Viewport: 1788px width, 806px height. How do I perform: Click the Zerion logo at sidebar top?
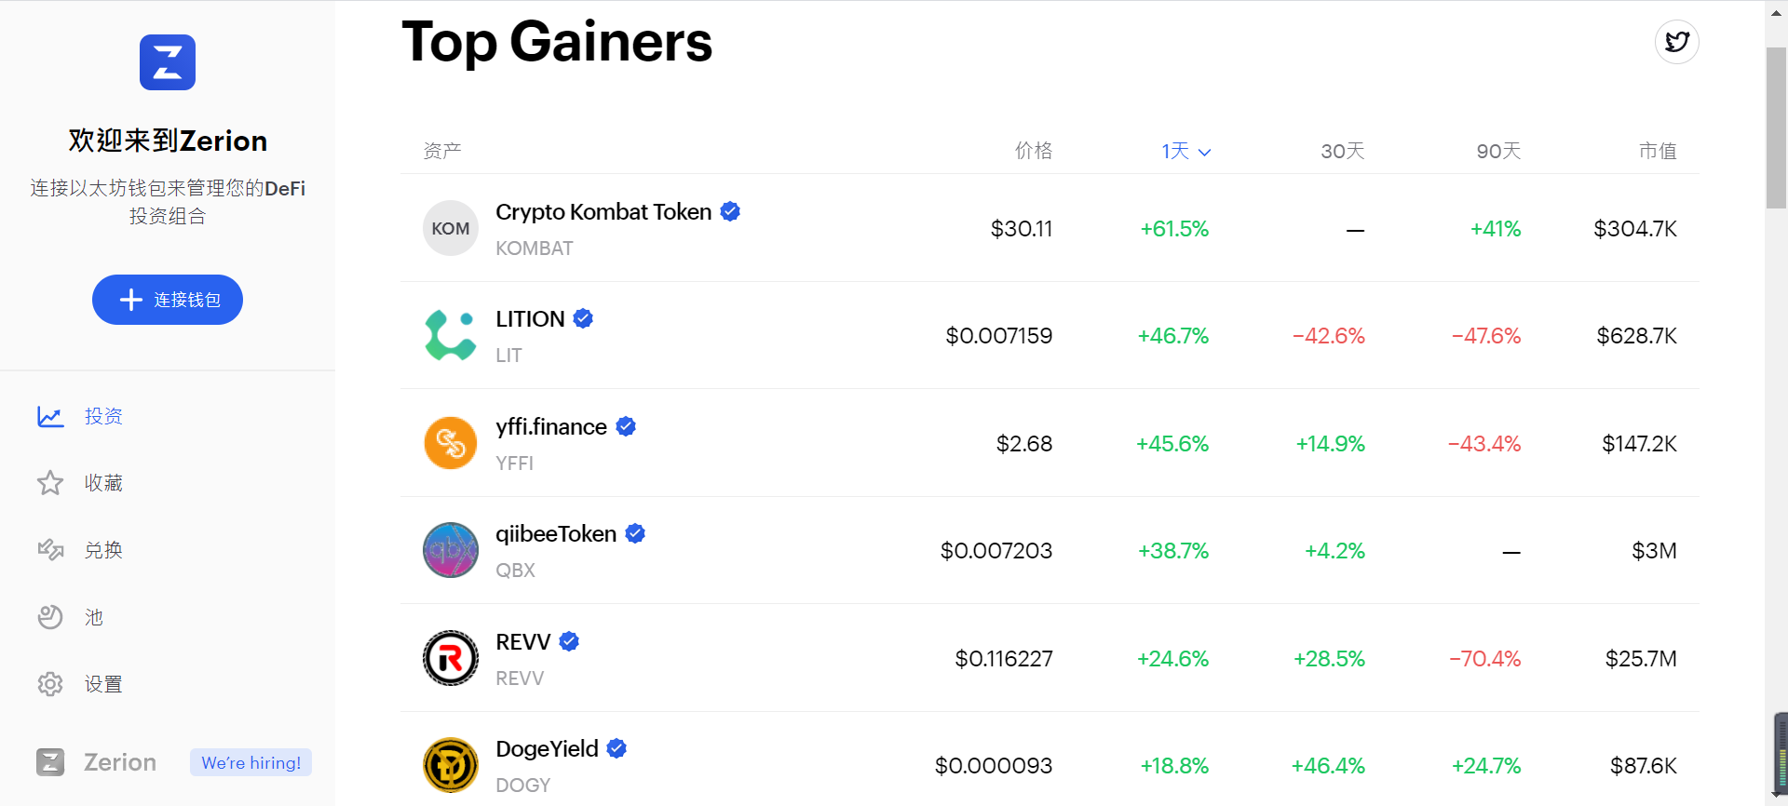[x=168, y=62]
